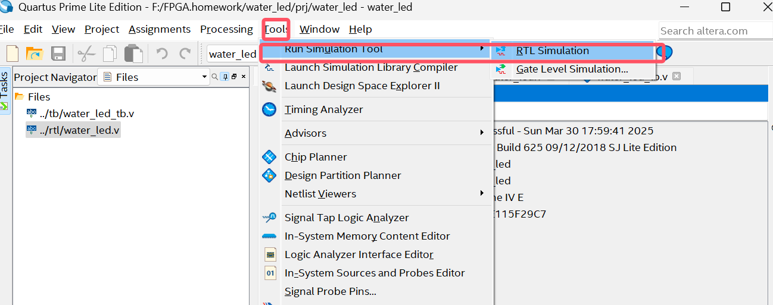773x305 pixels.
Task: Click the Copy toolbar icon
Action: click(110, 54)
